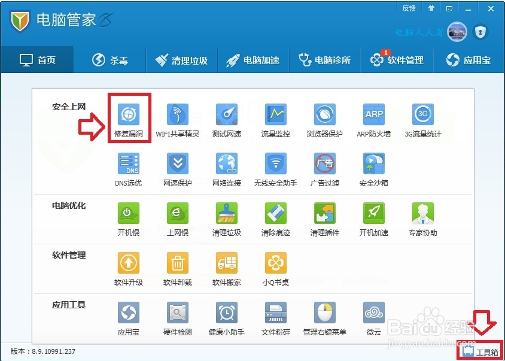
Task: Switch to 杀毒 antivirus tab
Action: point(110,60)
